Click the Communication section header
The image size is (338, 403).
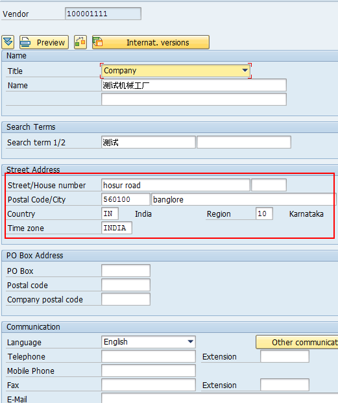33,327
